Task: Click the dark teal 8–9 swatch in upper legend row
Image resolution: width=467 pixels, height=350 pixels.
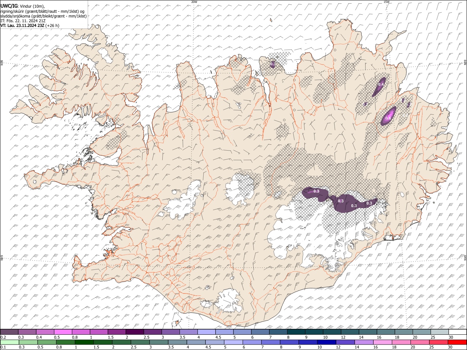Action: click(x=296, y=332)
